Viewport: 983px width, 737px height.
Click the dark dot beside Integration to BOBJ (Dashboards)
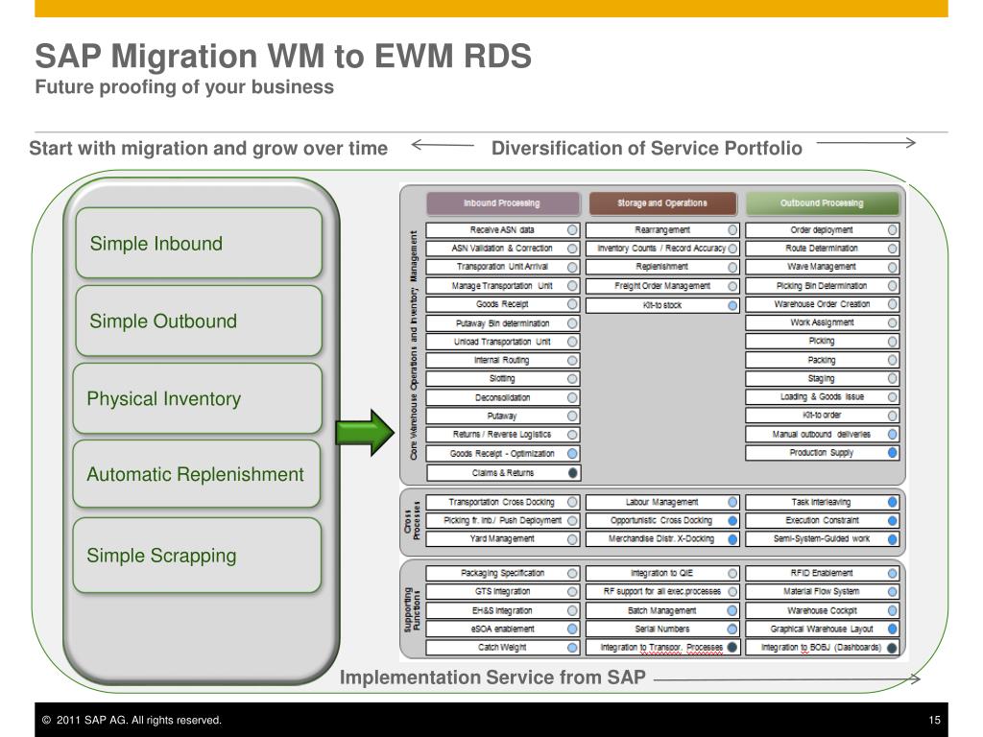[893, 648]
